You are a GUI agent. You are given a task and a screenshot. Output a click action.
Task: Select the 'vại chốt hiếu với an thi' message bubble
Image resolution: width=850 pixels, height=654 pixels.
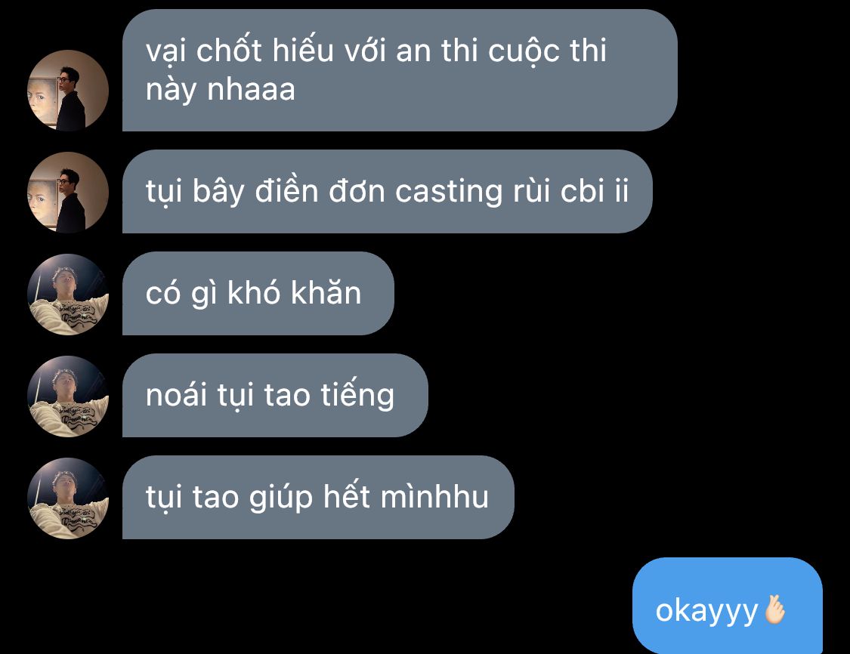[400, 70]
